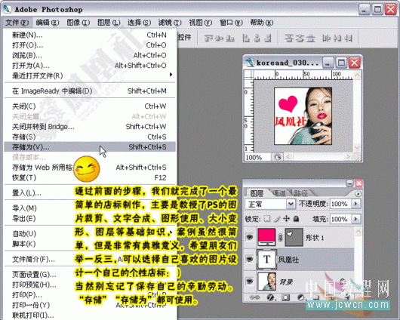This screenshot has width=400, height=320.
Task: Click distribute right edges icon
Action: 348,38
